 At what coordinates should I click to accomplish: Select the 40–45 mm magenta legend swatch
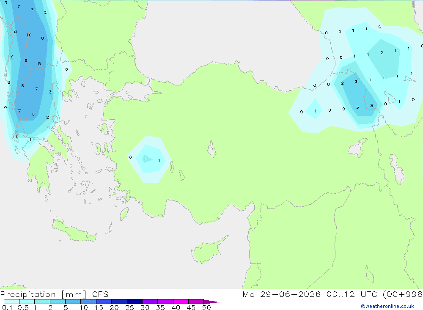(181, 302)
